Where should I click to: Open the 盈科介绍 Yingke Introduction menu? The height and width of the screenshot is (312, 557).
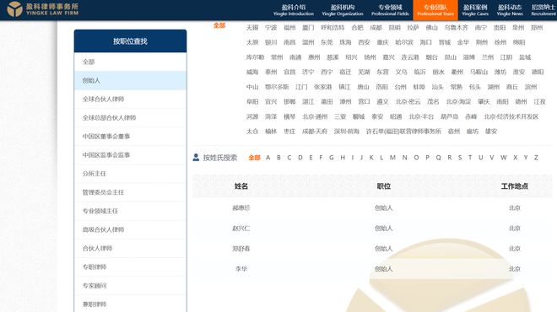(294, 10)
